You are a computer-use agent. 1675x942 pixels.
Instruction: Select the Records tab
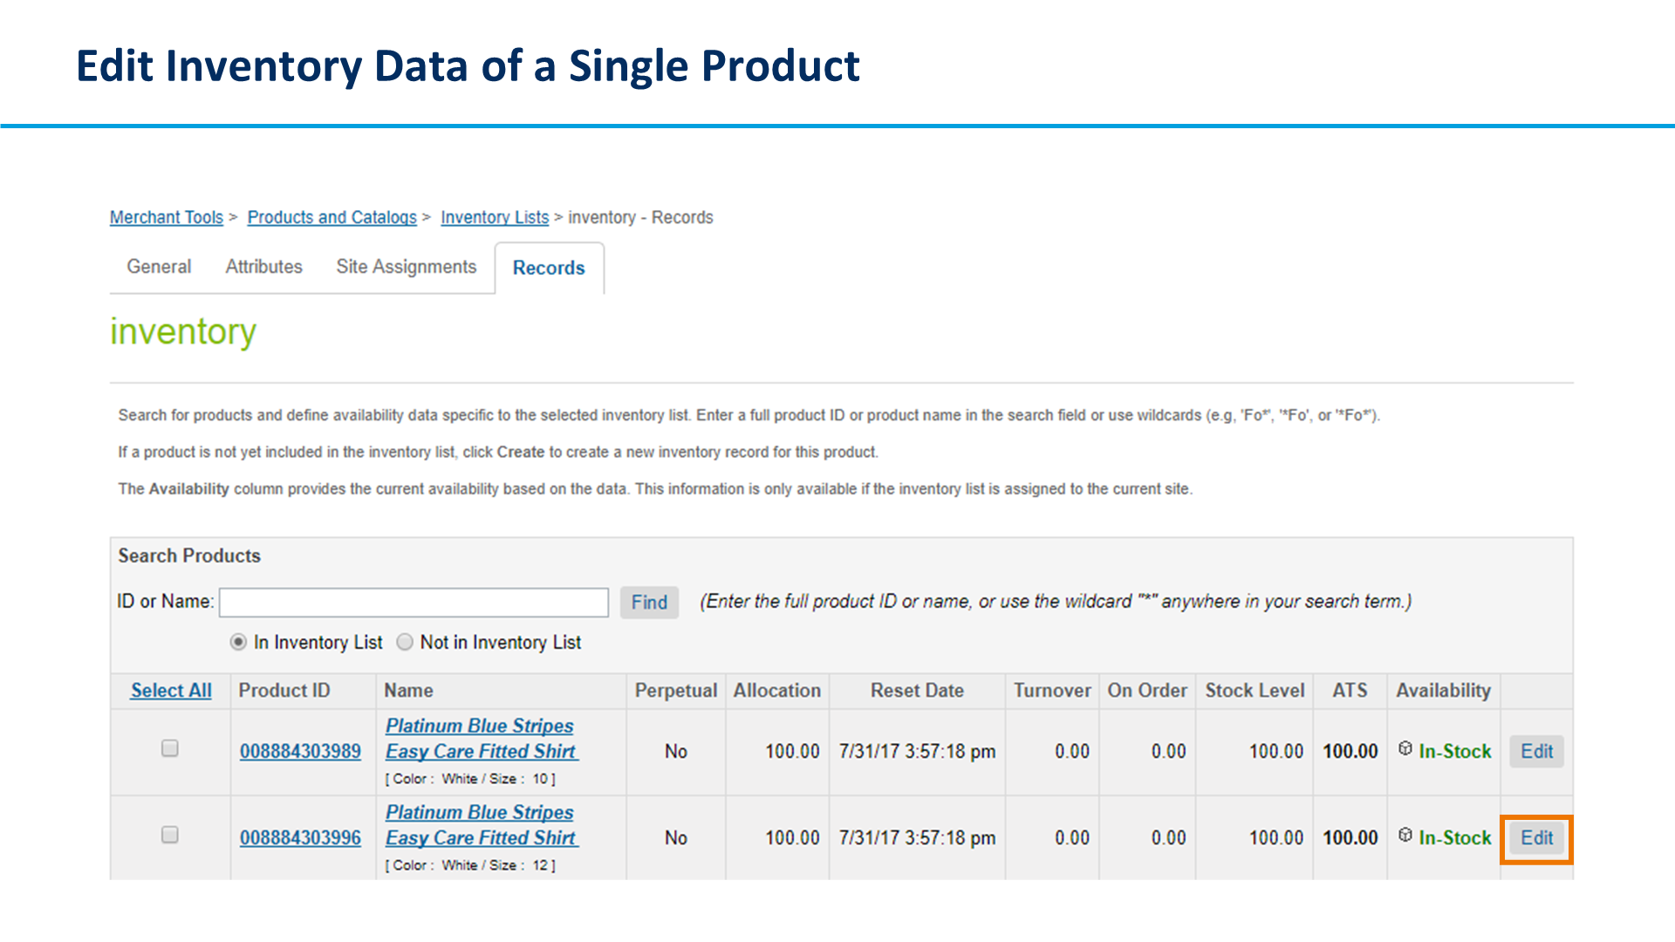549,268
